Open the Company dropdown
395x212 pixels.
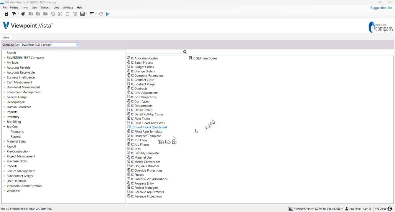[x=77, y=45]
